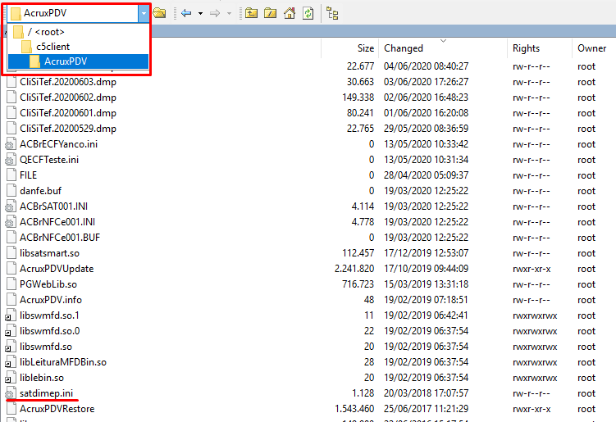
Task: Select 'c5client' in the path dropdown list
Action: click(79, 47)
